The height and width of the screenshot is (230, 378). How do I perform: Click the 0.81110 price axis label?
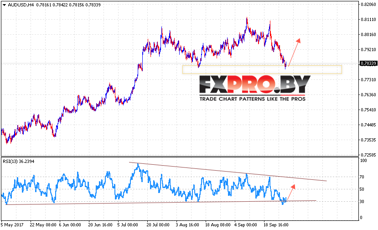[368, 20]
